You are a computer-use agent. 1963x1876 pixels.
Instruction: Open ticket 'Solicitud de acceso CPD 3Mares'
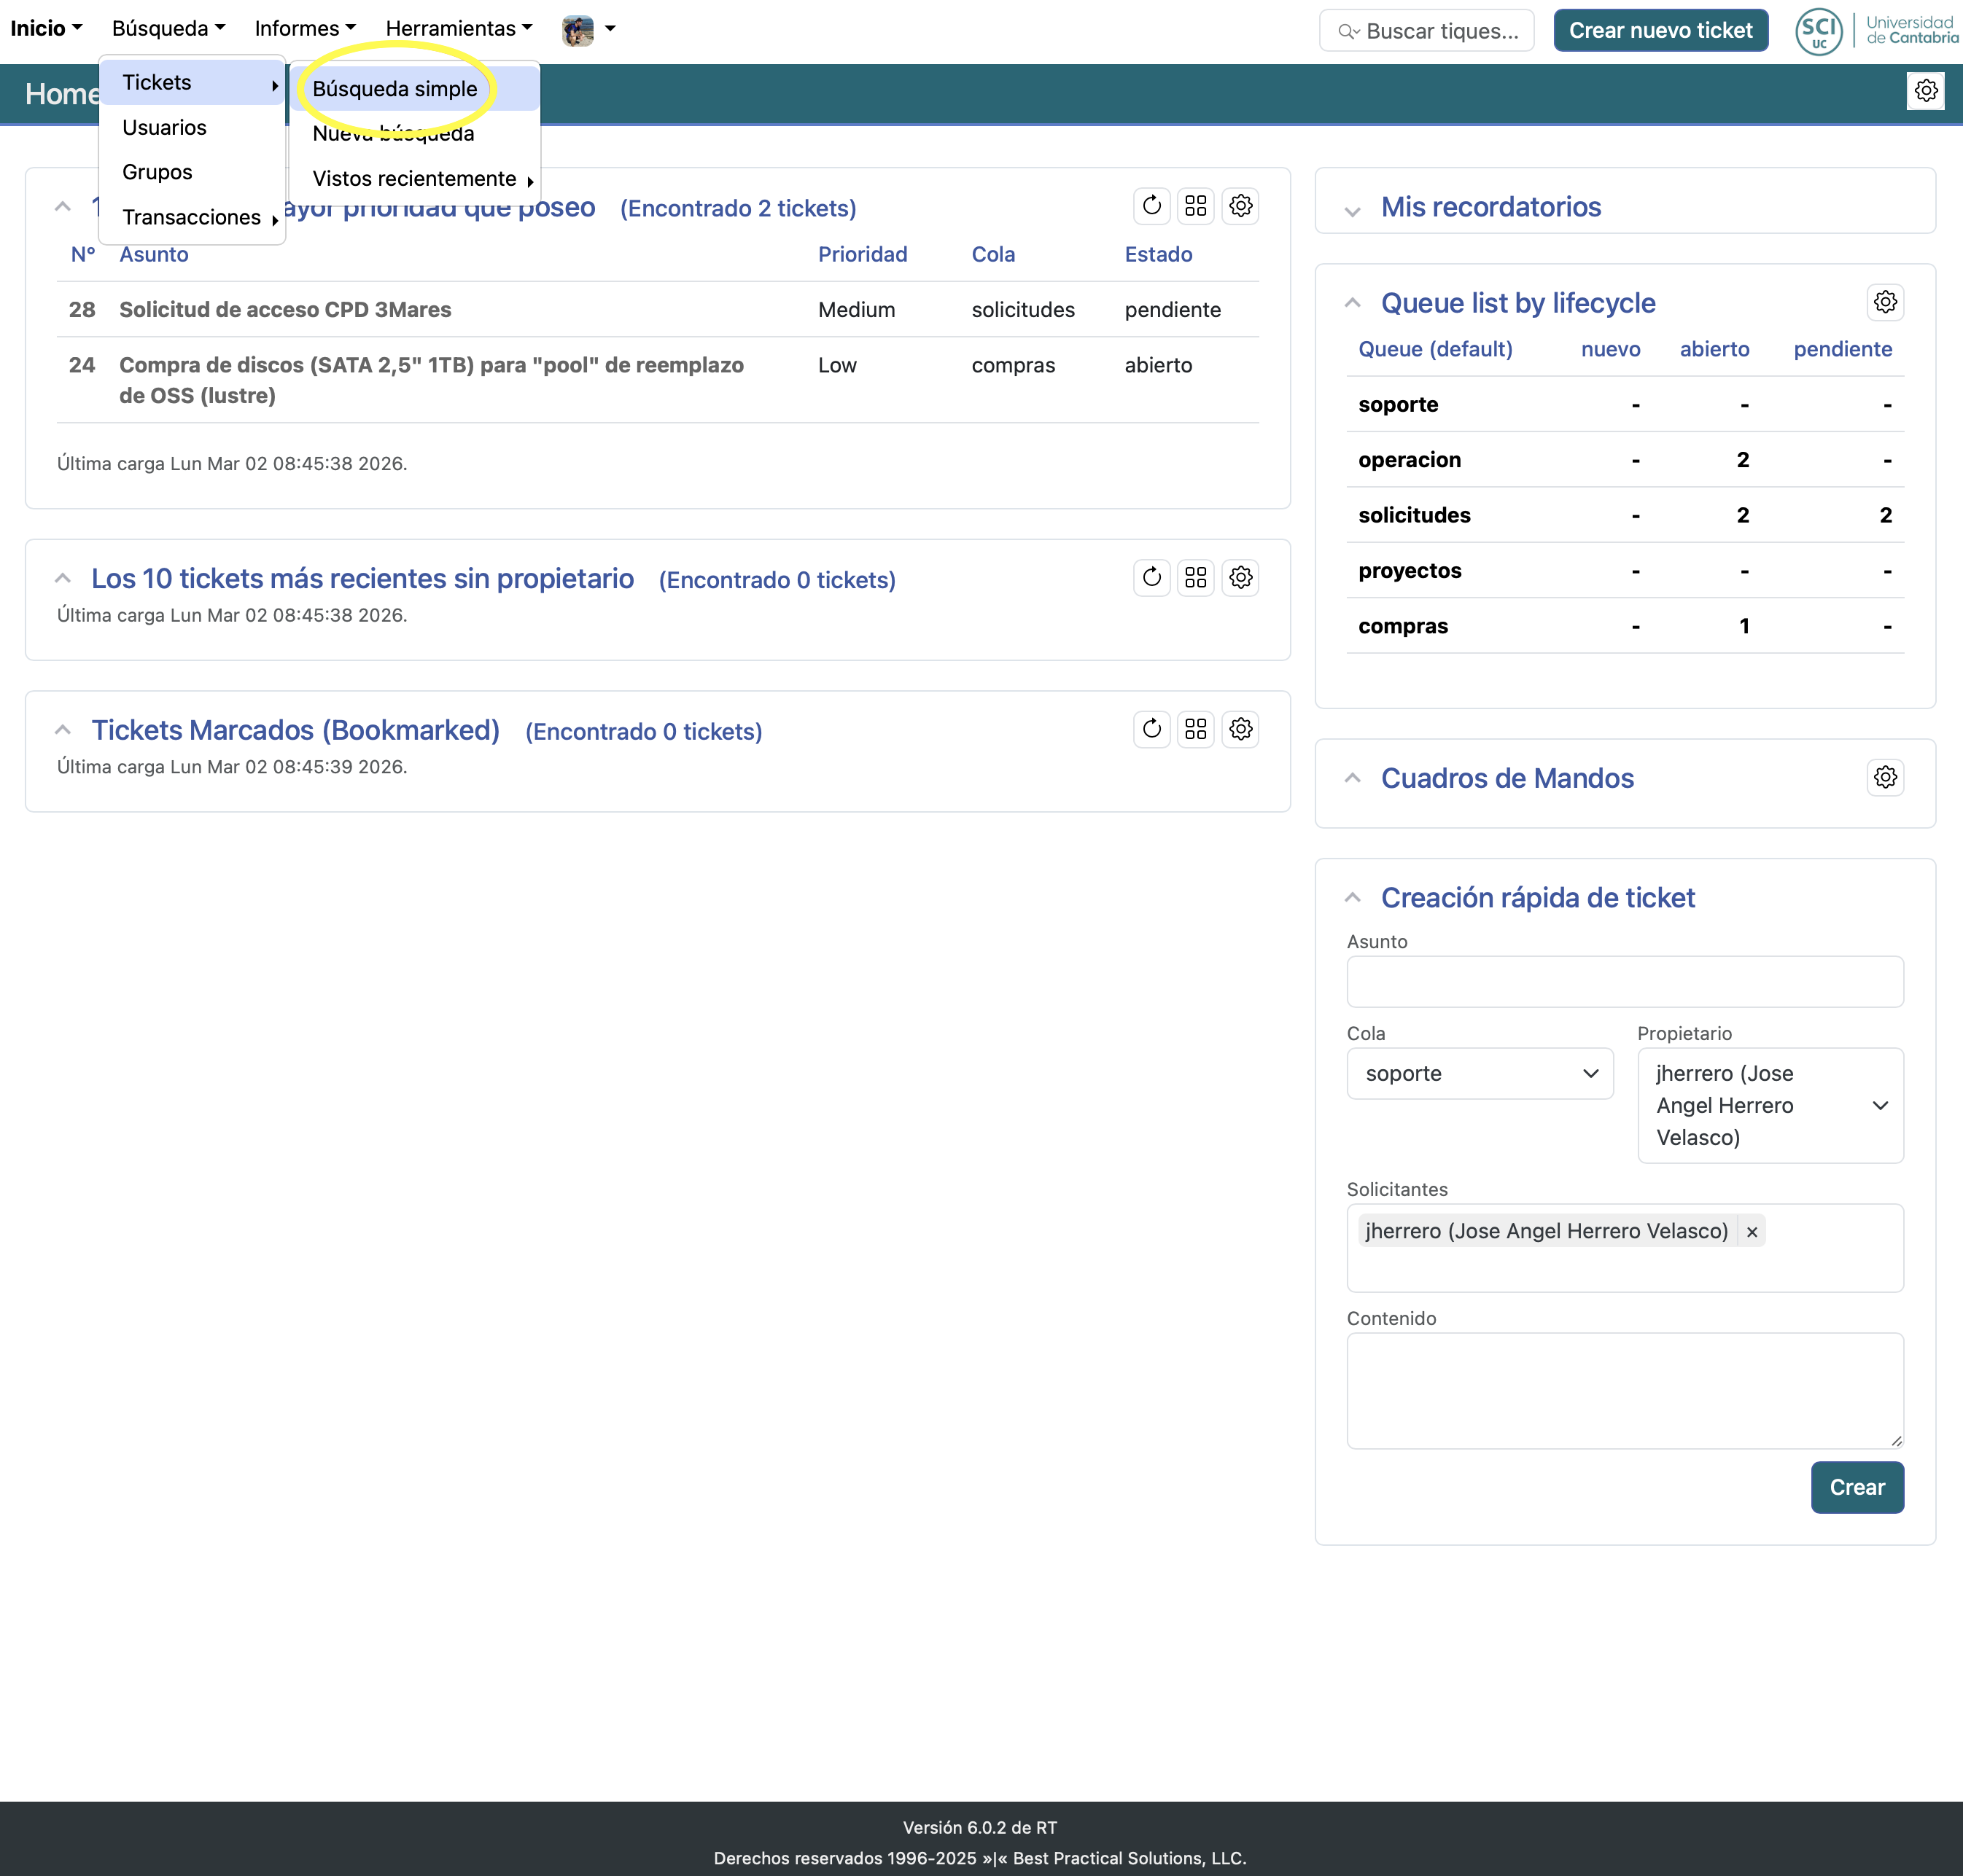coord(285,309)
